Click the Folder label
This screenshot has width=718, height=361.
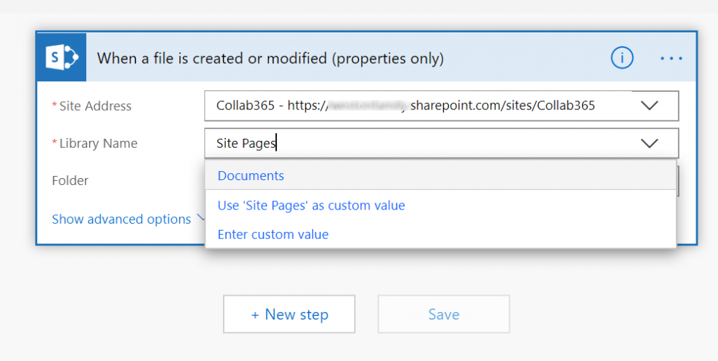point(70,181)
